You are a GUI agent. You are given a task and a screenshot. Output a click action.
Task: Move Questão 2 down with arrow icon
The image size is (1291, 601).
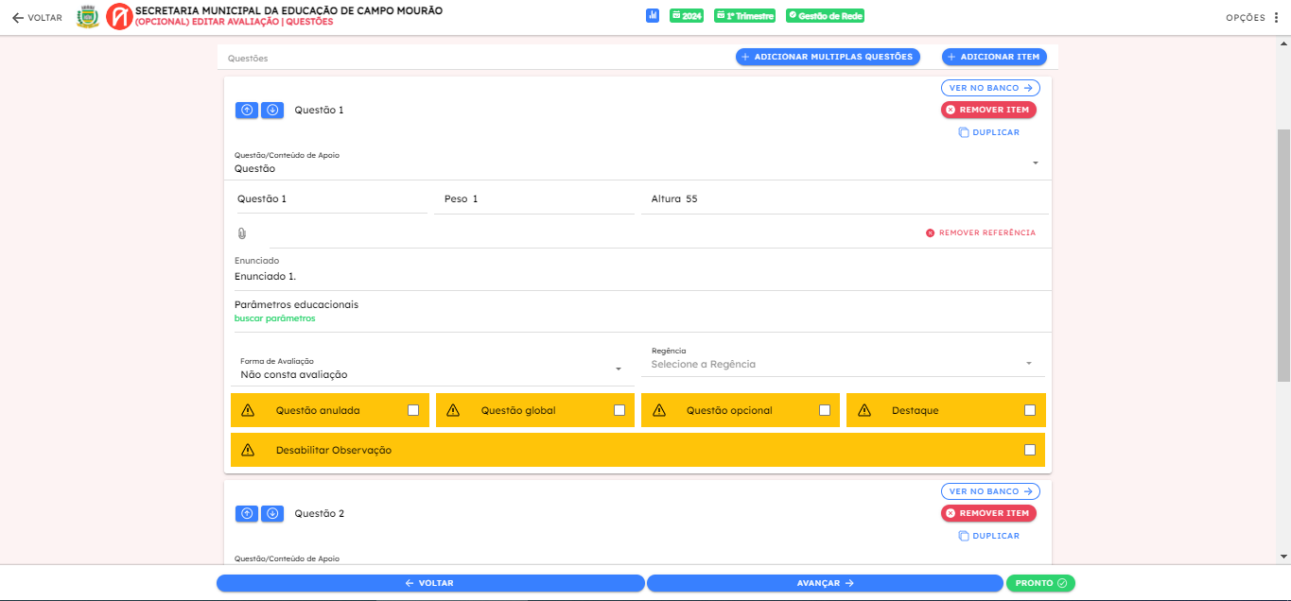[272, 513]
